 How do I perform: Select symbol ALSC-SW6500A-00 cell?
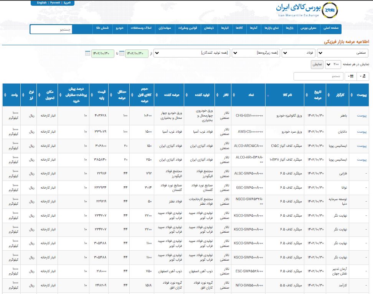coord(248,174)
